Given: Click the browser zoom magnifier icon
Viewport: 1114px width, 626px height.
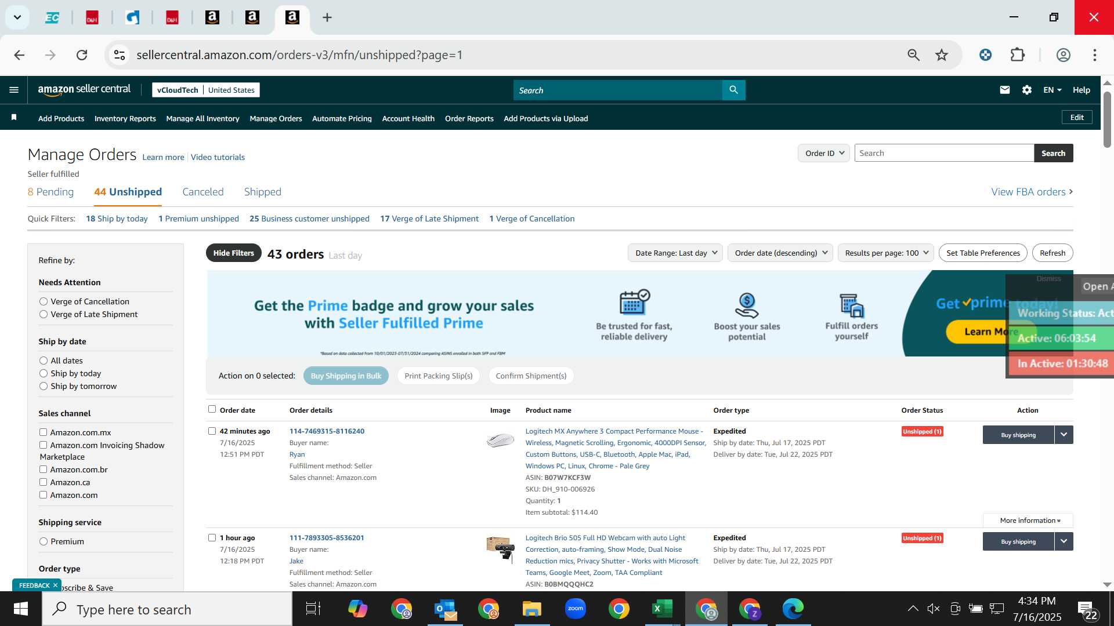Looking at the screenshot, I should [913, 55].
